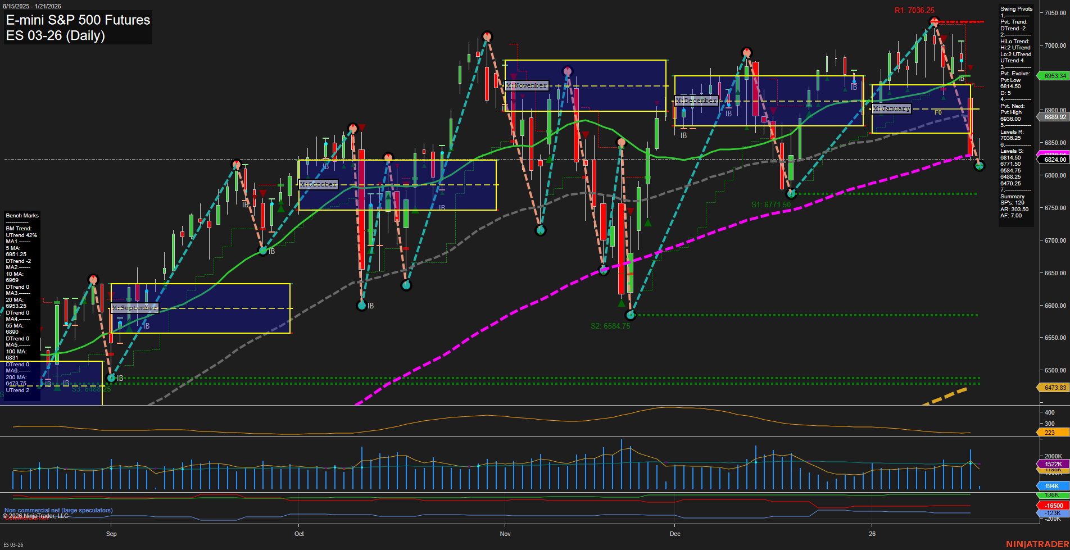This screenshot has height=550, width=1070.
Task: Click the swing high circle marker at R1 7036.25
Action: [935, 21]
